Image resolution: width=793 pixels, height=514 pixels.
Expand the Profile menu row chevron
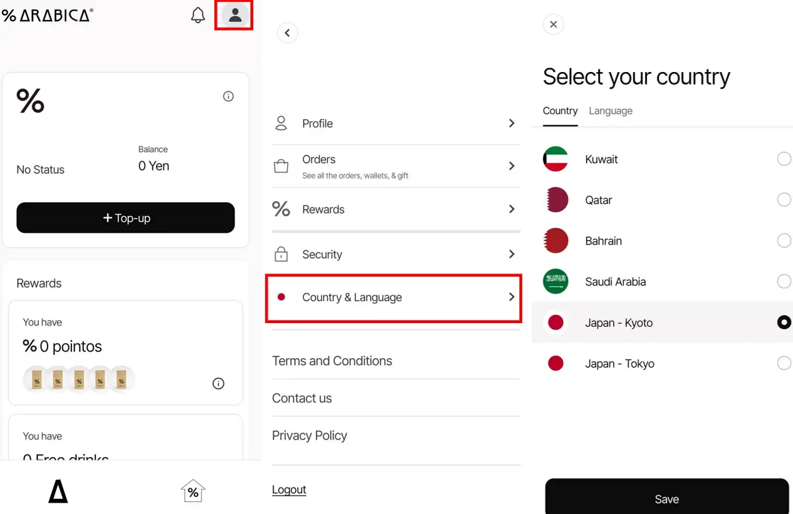click(511, 123)
